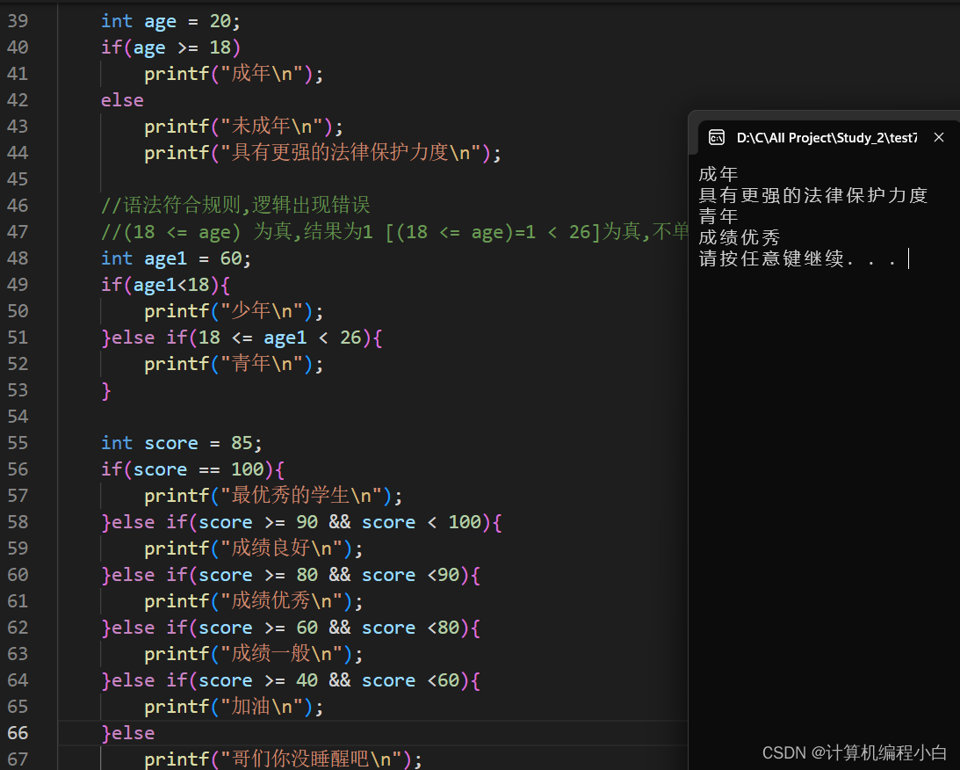The image size is (960, 770).
Task: Click the 'score >= 80 && score <90' condition
Action: point(328,575)
